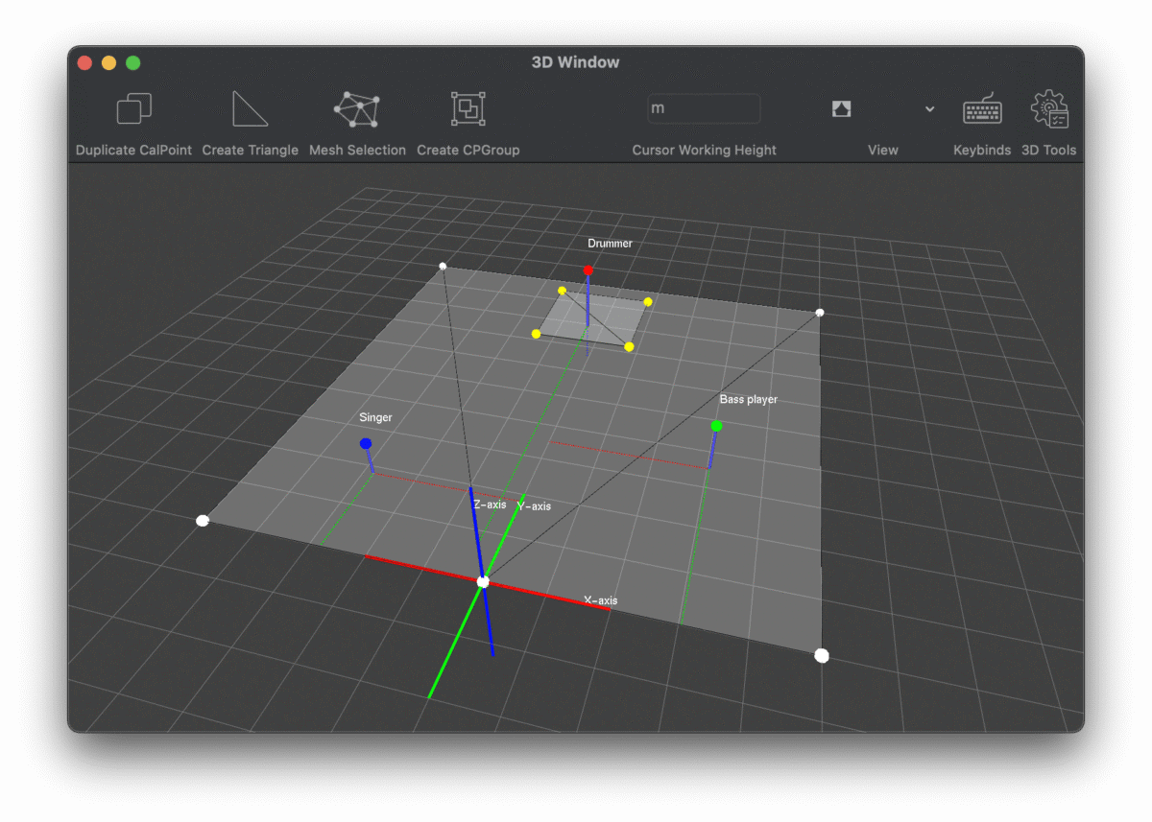
Task: Select the front-left white corner point
Action: 203,521
